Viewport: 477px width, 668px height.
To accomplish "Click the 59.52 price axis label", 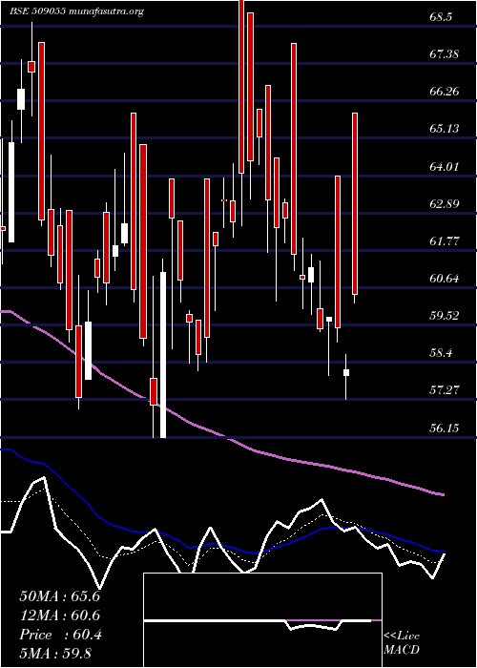I will pos(445,316).
